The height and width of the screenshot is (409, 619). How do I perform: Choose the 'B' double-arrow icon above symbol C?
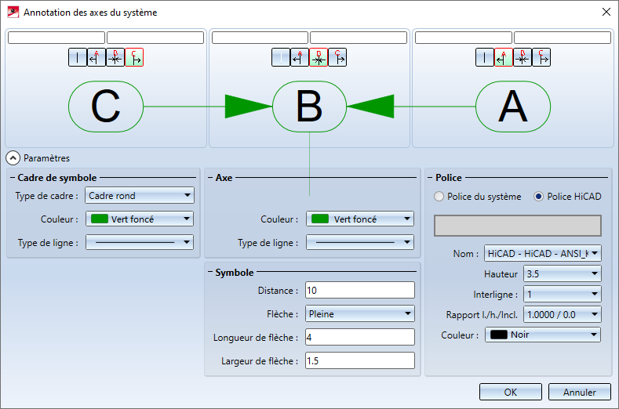click(x=115, y=57)
